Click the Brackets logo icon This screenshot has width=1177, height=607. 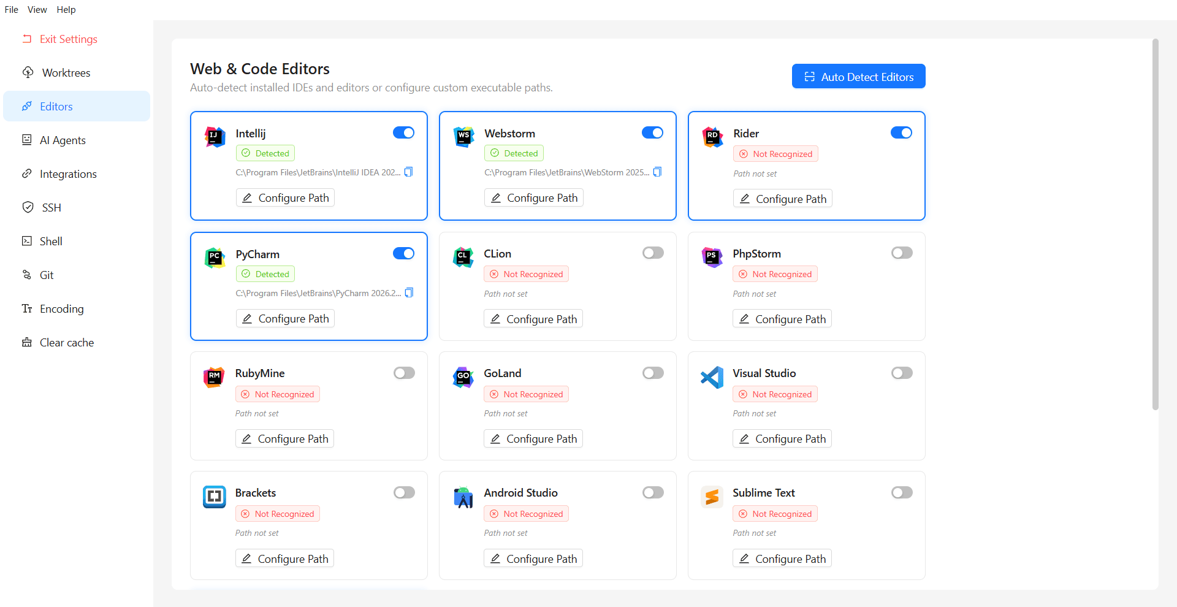pyautogui.click(x=214, y=496)
